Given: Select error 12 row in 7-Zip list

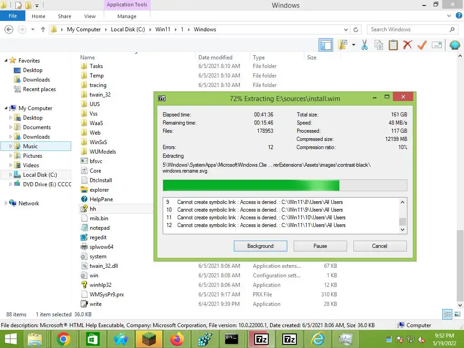Looking at the screenshot, I should [x=256, y=225].
